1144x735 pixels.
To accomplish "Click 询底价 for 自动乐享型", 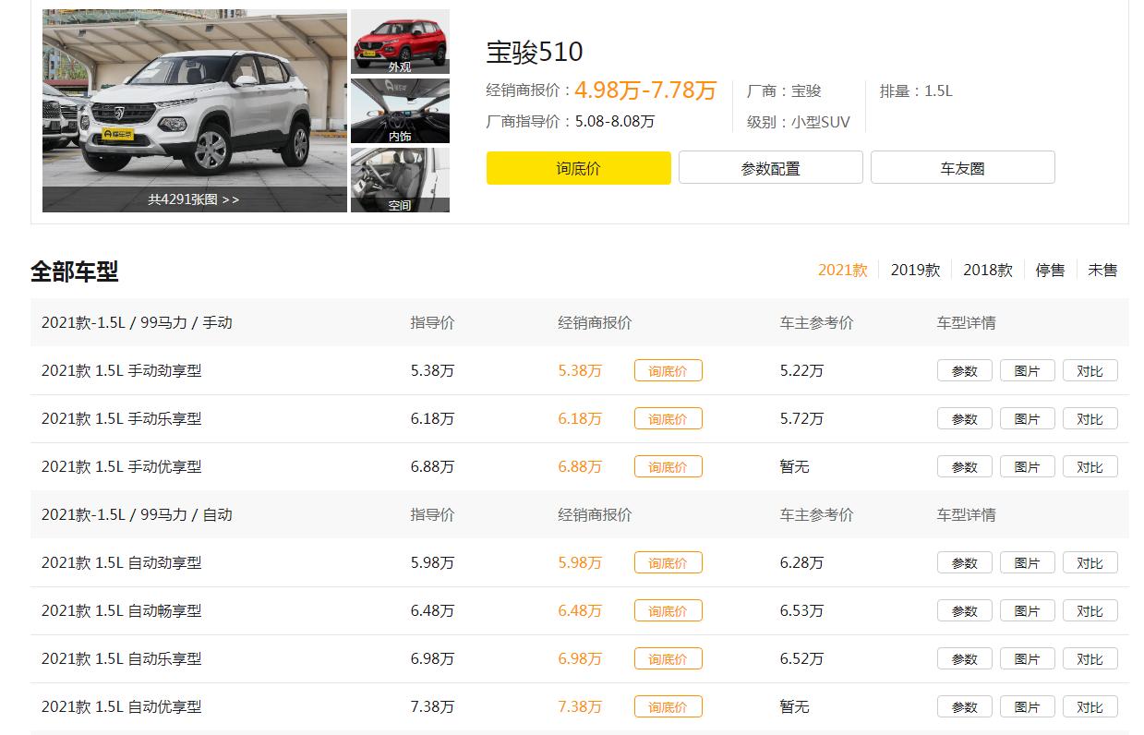I will click(668, 658).
